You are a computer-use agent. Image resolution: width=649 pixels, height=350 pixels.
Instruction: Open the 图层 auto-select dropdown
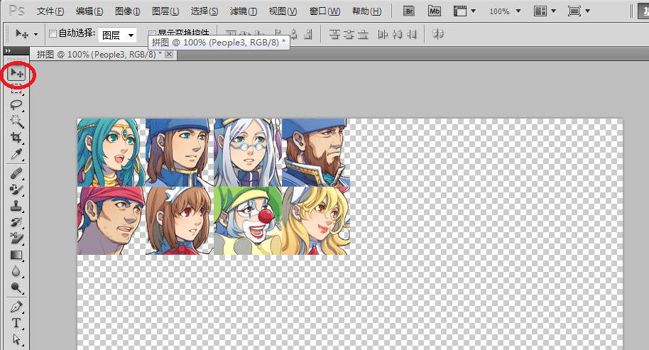(x=118, y=35)
